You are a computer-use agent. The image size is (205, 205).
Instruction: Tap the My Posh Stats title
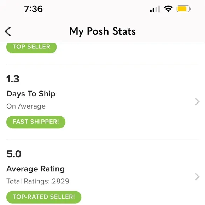(x=102, y=31)
